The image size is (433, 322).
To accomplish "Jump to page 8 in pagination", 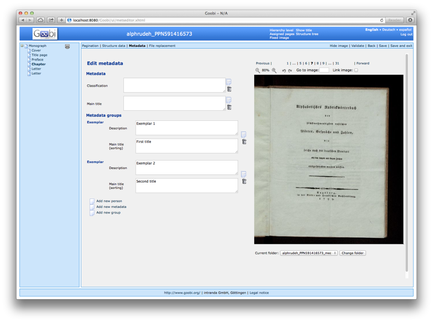I will pyautogui.click(x=318, y=63).
